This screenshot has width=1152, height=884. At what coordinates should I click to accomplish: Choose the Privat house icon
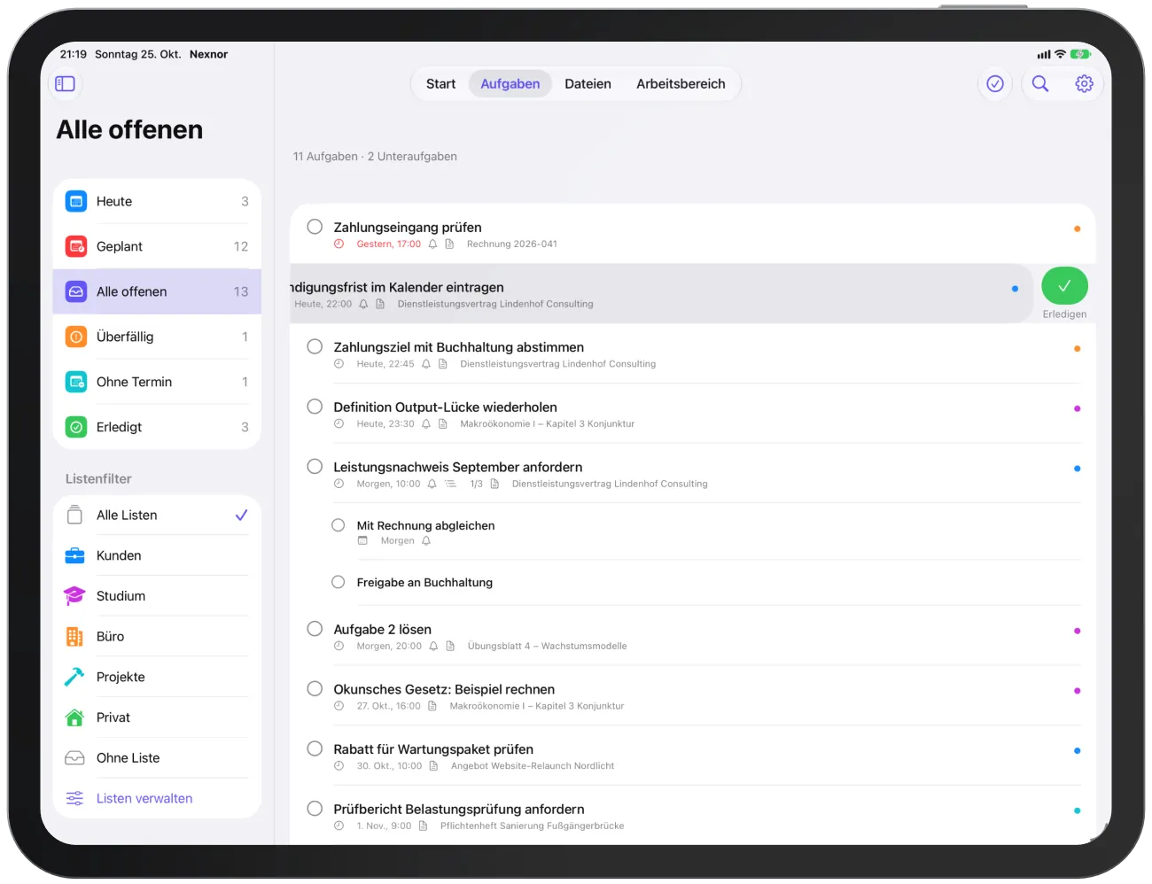[x=74, y=717]
